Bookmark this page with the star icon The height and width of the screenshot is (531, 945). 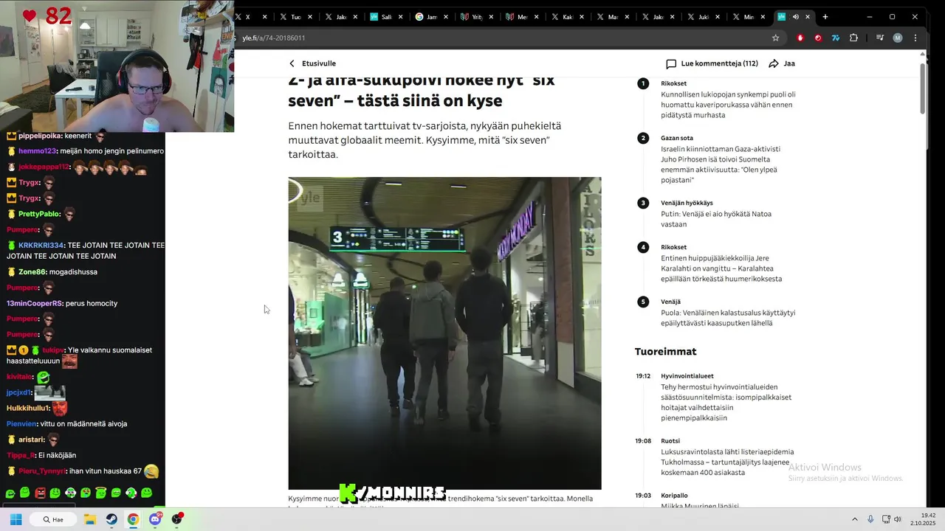pyautogui.click(x=775, y=38)
